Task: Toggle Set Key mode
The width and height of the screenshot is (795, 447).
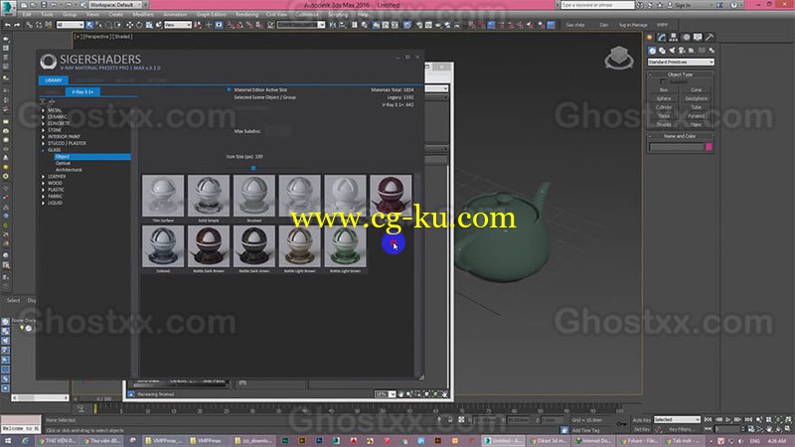Action: [641, 429]
